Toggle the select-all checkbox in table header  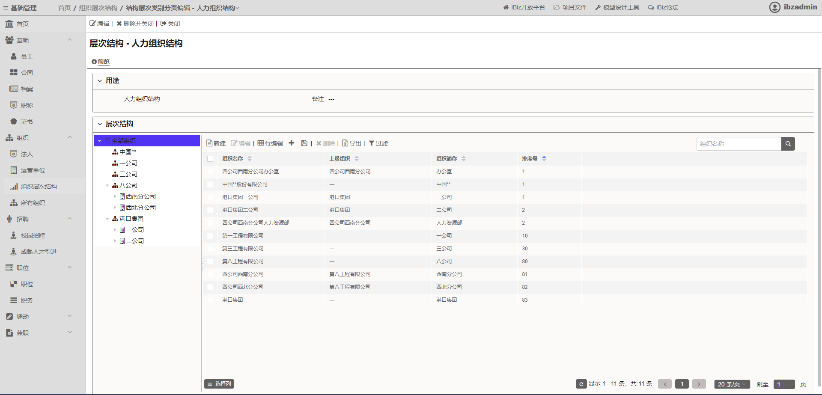click(210, 159)
